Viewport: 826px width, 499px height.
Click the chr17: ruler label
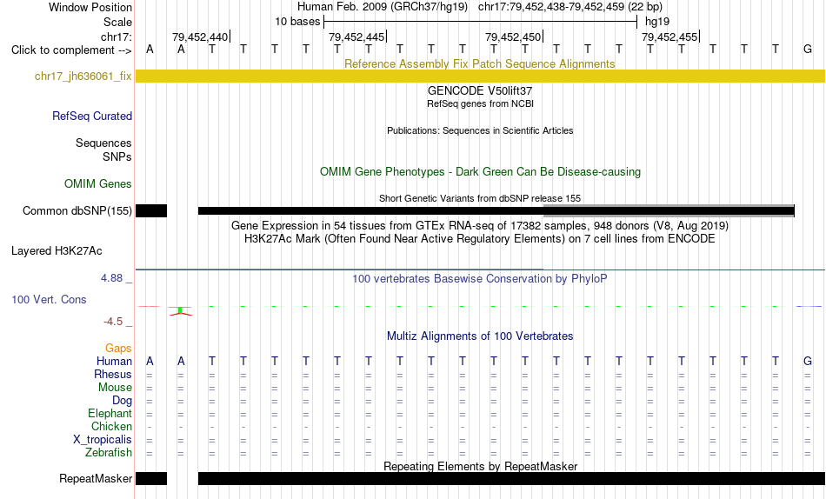click(116, 37)
